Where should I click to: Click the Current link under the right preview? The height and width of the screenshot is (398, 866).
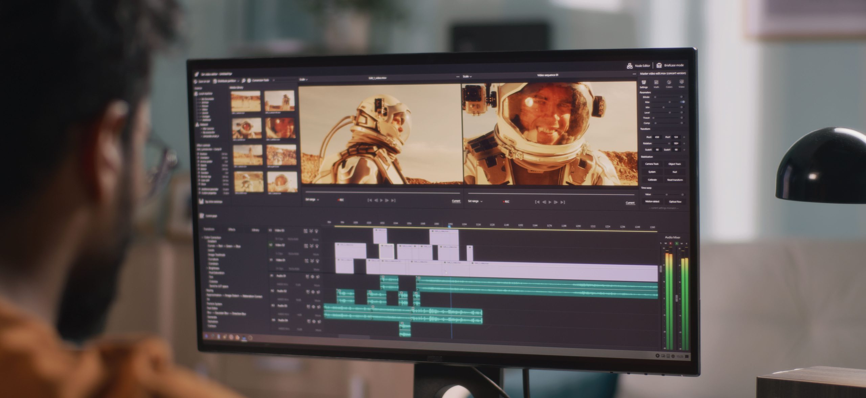click(x=630, y=203)
